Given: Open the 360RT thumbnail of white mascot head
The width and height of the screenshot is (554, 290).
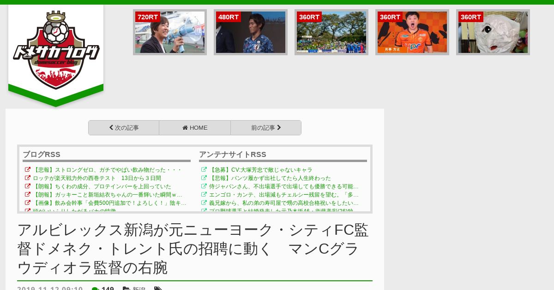Looking at the screenshot, I should [493, 32].
